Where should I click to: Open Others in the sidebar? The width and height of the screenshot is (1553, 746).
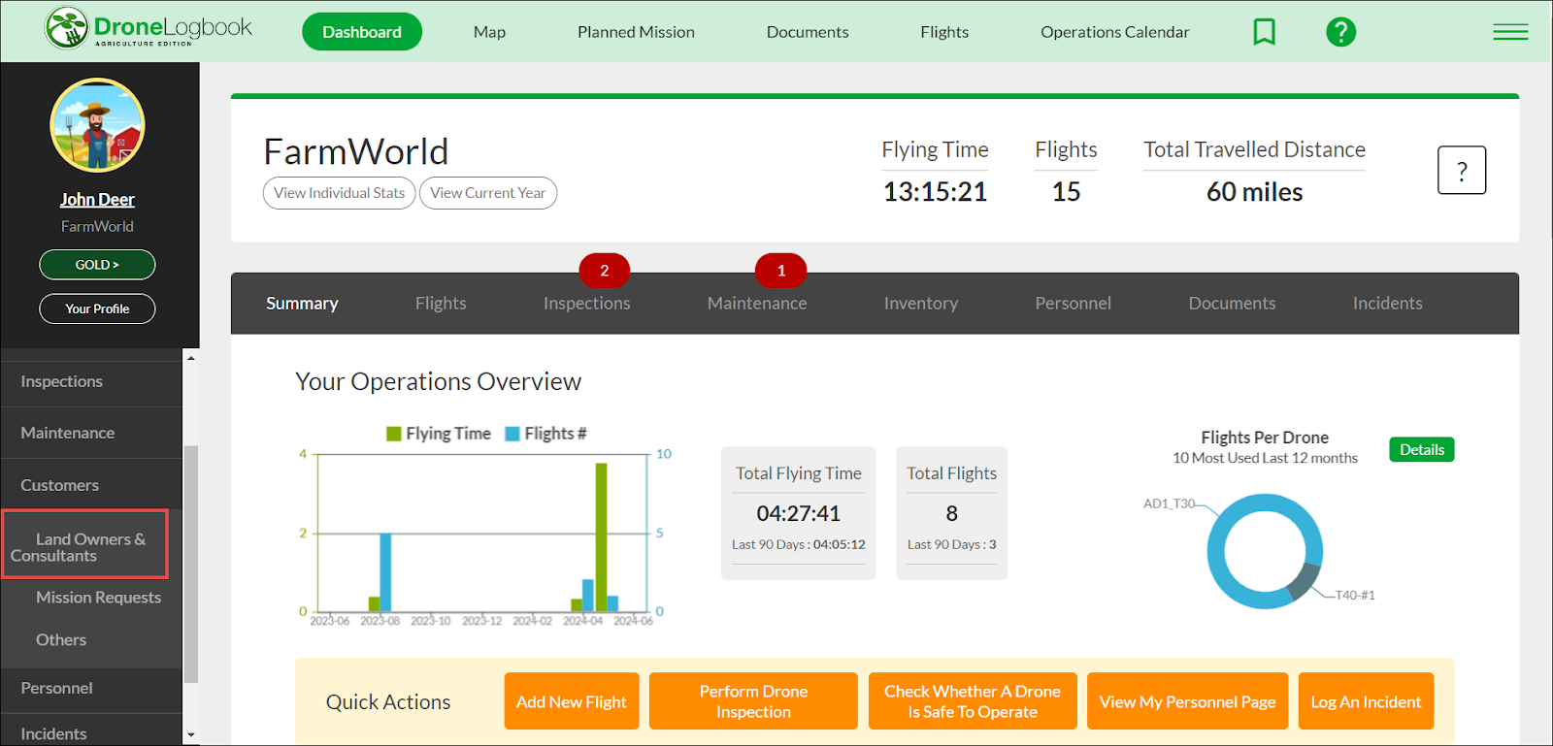point(61,640)
